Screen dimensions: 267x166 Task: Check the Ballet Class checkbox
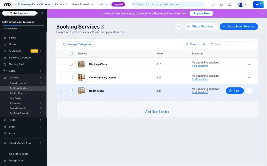[x=71, y=91]
